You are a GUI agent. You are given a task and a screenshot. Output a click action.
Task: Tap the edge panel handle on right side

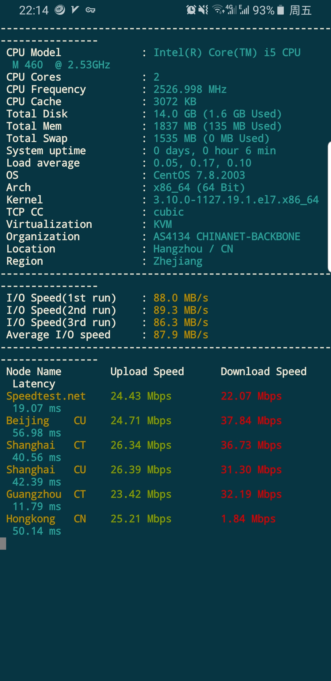tap(329, 207)
